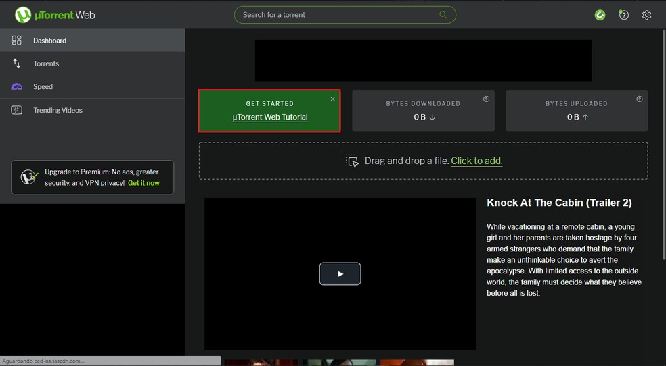
Task: Click the µTorrent Web logo
Action: tap(55, 15)
